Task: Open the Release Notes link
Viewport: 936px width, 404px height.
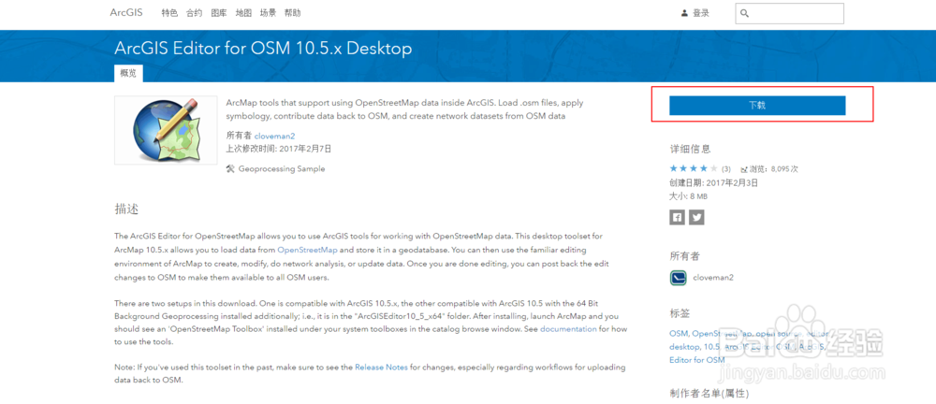Action: click(x=382, y=368)
